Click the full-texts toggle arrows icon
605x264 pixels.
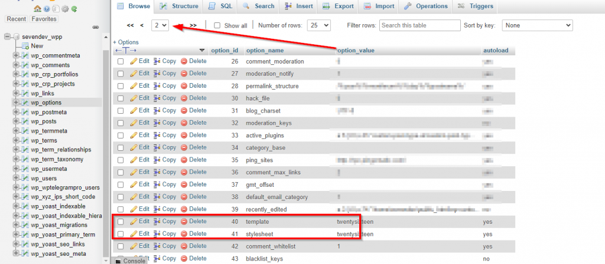click(x=126, y=51)
